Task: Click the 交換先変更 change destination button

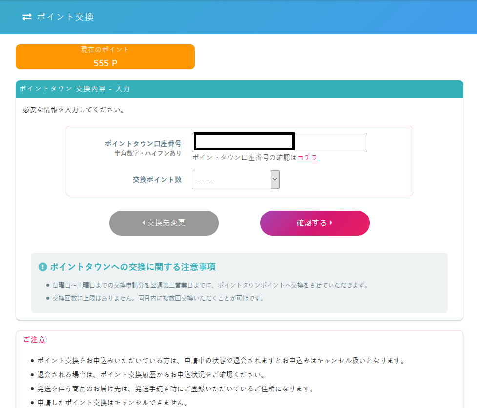Action: click(164, 223)
